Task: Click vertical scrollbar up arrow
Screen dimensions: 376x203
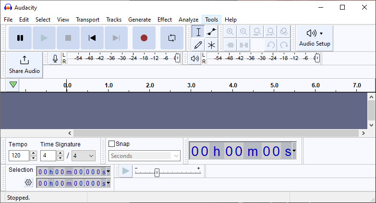Action: 372,97
